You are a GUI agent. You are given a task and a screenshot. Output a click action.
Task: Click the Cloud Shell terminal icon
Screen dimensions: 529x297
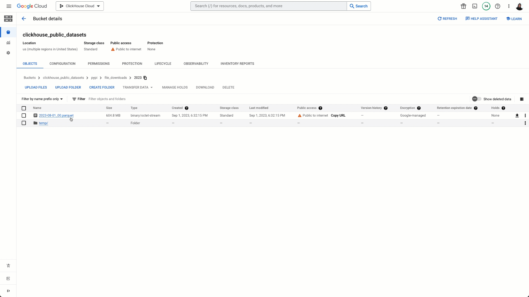475,6
